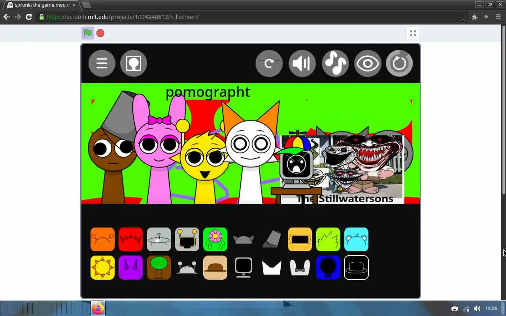Select the tan brown hat icon
The image size is (506, 316).
(215, 267)
